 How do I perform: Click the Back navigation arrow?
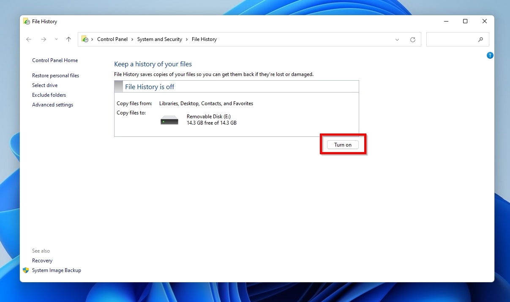point(29,39)
